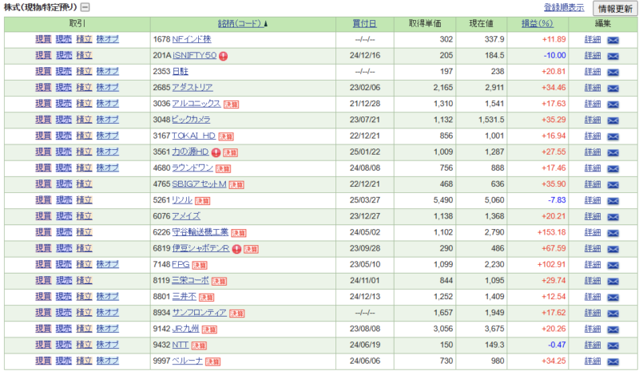Click the 決算 badge next to 三栄コーポ
The width and height of the screenshot is (639, 371).
[219, 282]
